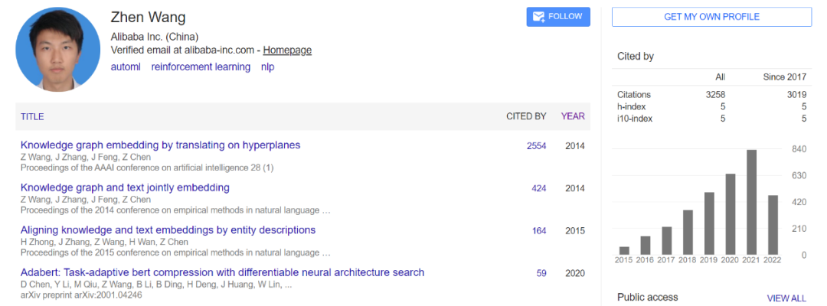
Task: Click the 2554 citation count link
Action: click(536, 145)
